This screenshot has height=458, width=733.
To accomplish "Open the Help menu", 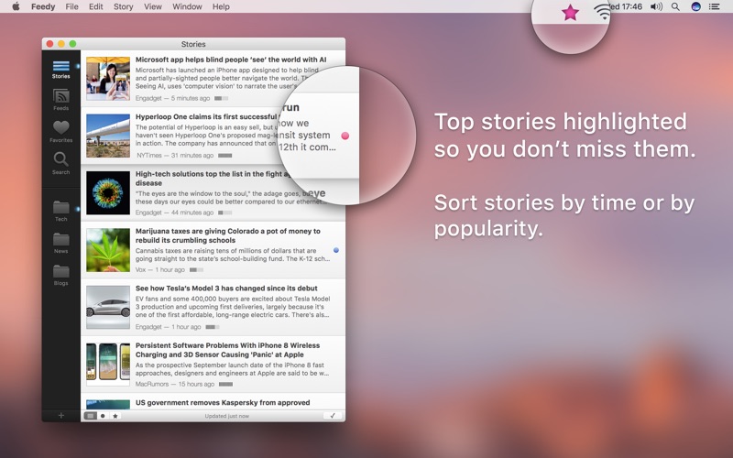I will click(x=221, y=6).
